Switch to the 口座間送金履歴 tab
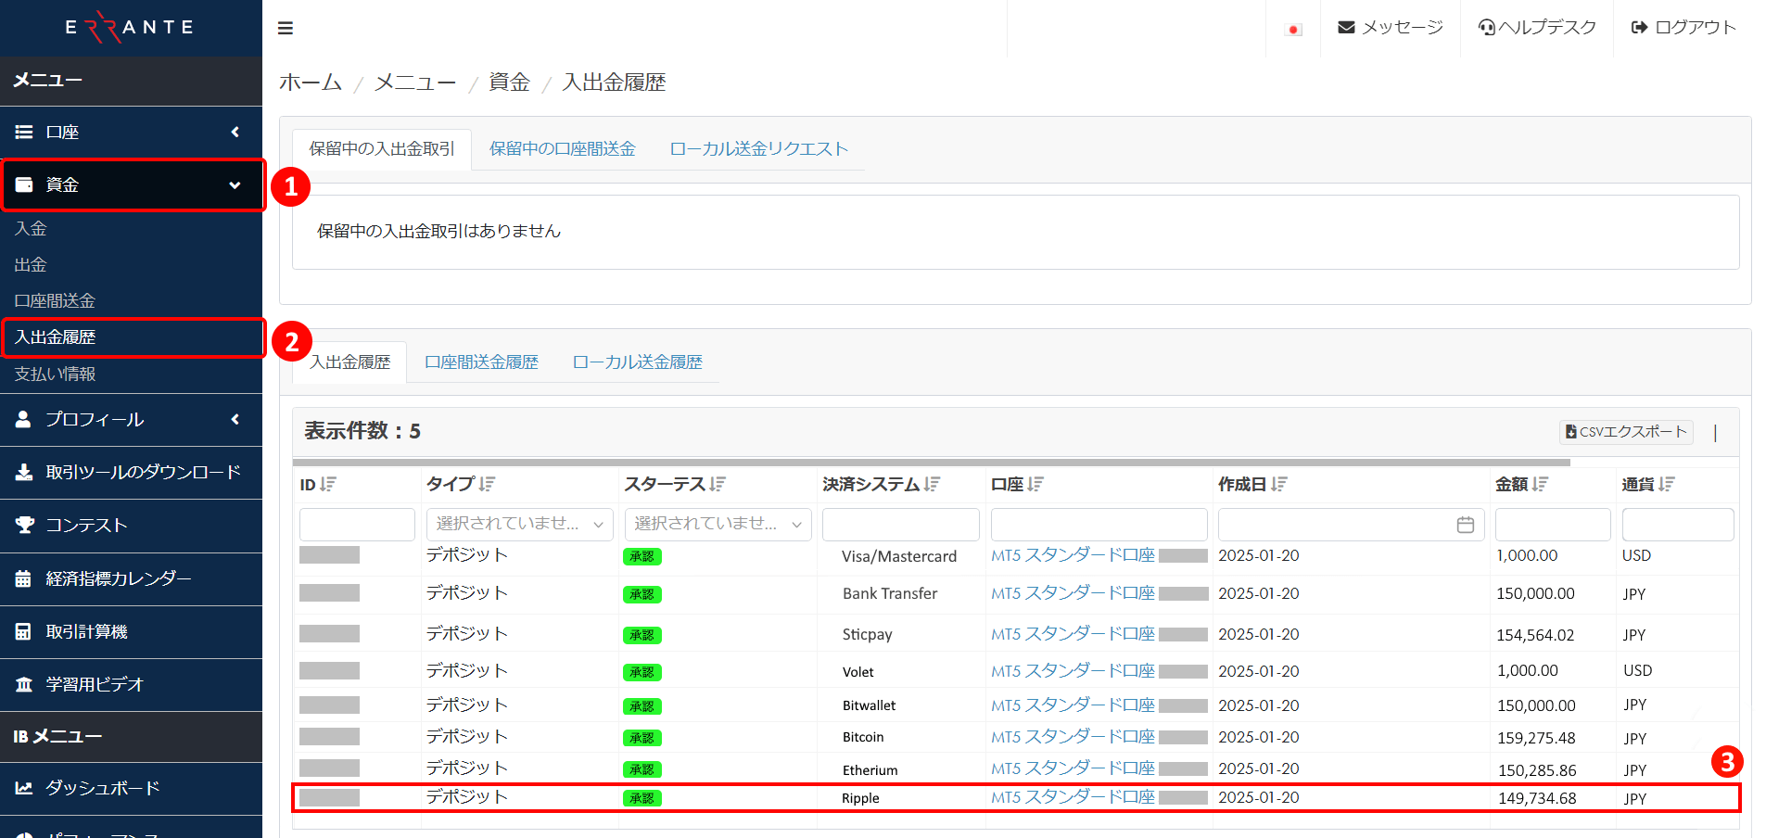The width and height of the screenshot is (1766, 838). point(481,362)
